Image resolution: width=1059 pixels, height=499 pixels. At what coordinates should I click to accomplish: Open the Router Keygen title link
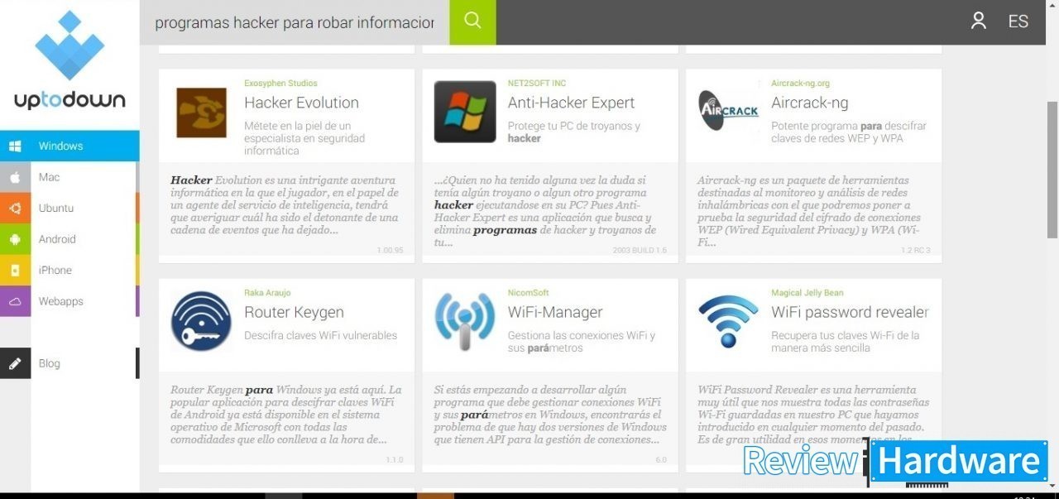tap(294, 312)
